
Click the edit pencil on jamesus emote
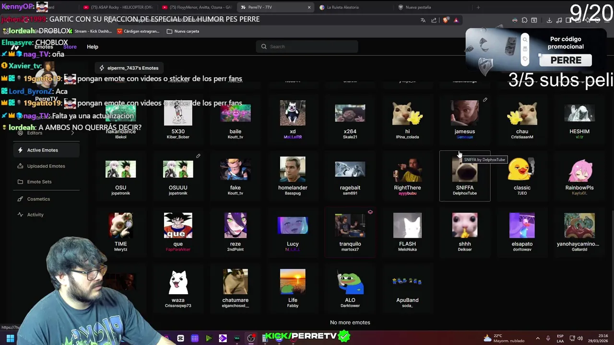pyautogui.click(x=485, y=100)
